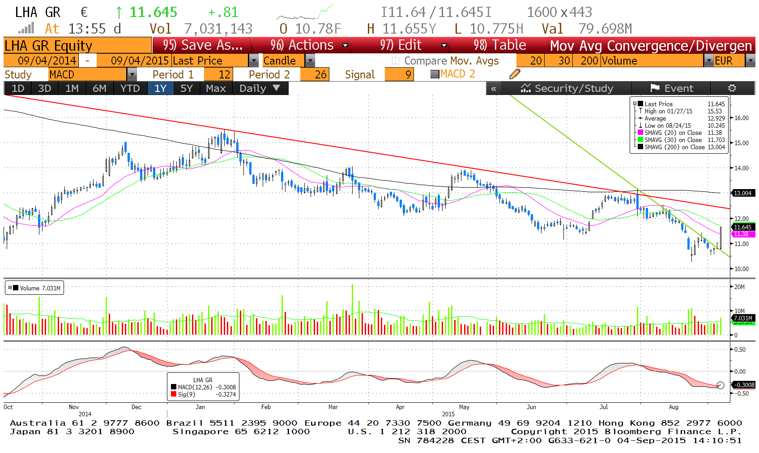Open chart settings gear icon

(x=732, y=88)
